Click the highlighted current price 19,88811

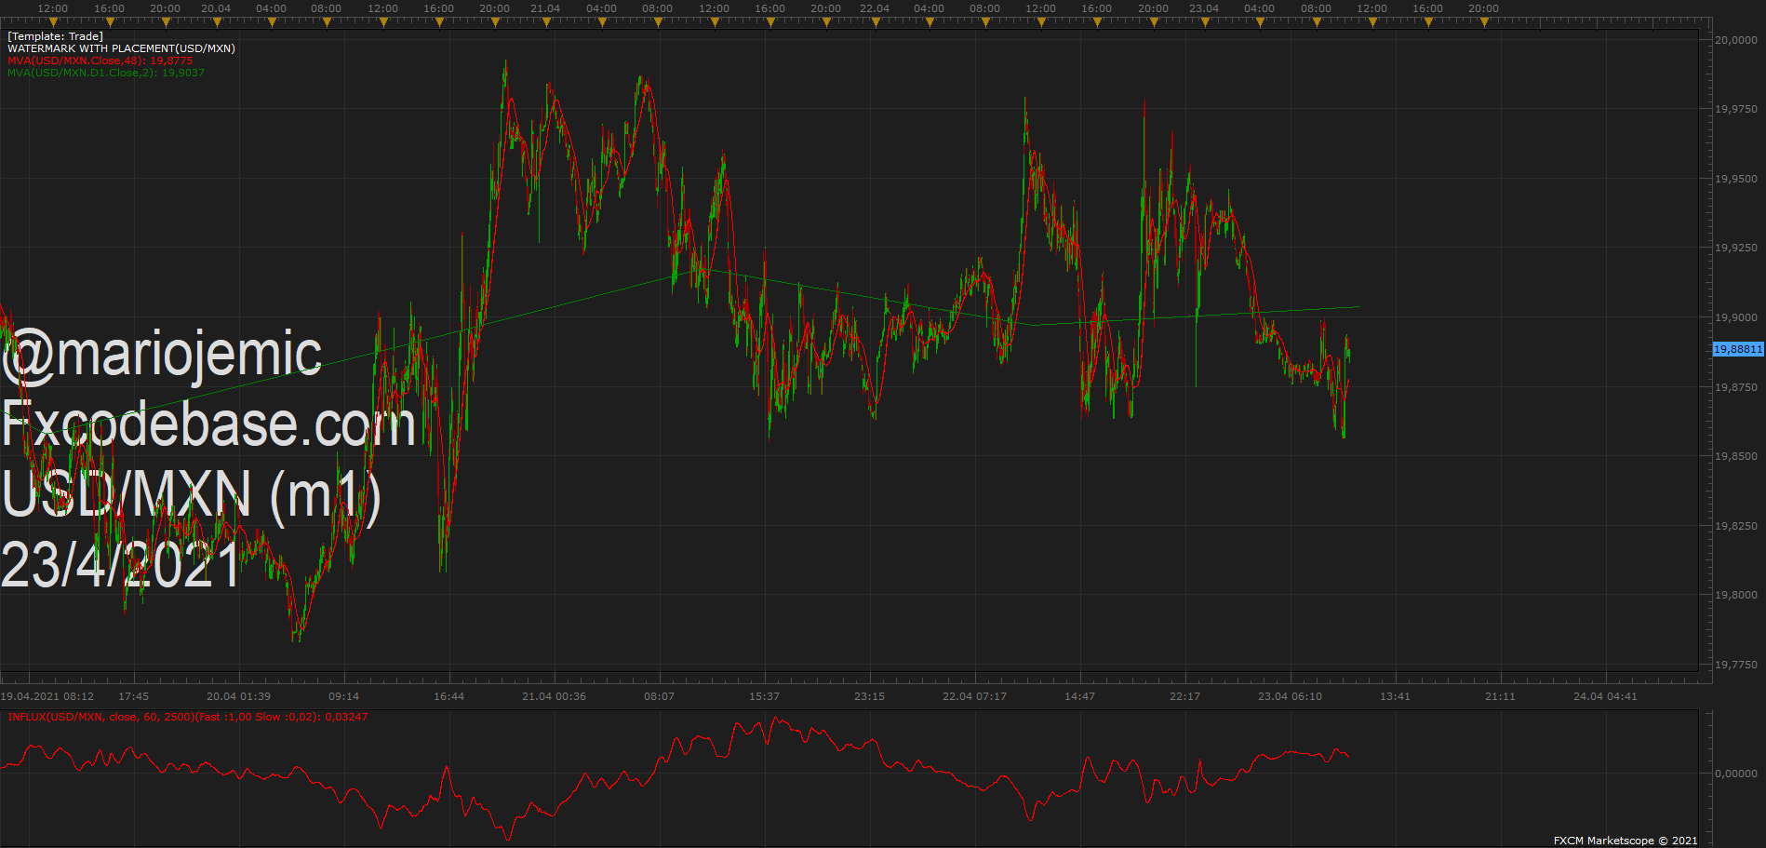1738,349
